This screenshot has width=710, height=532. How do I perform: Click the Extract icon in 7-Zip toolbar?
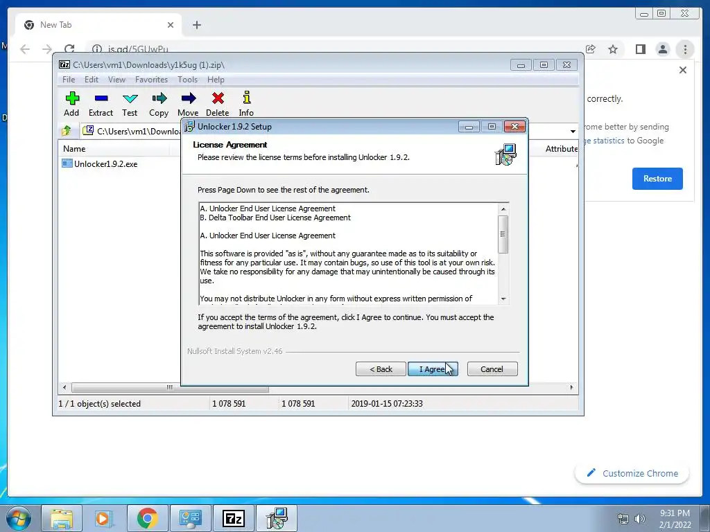101,104
